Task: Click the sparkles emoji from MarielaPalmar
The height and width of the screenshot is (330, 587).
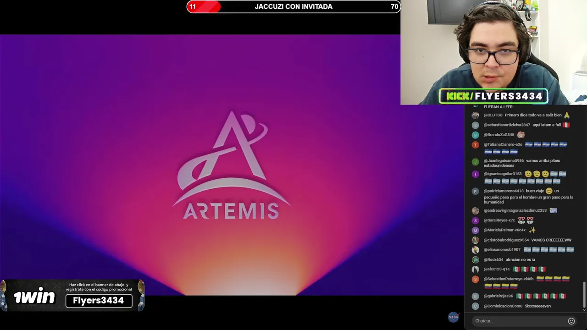Action: [x=532, y=230]
